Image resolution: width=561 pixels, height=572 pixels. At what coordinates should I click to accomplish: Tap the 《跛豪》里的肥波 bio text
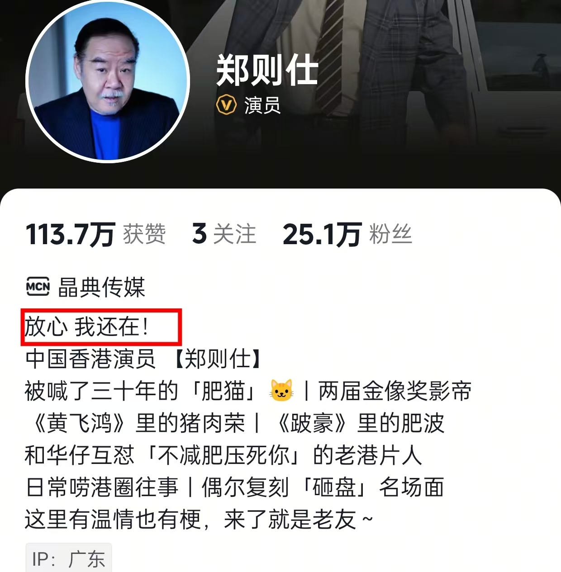[x=360, y=423]
